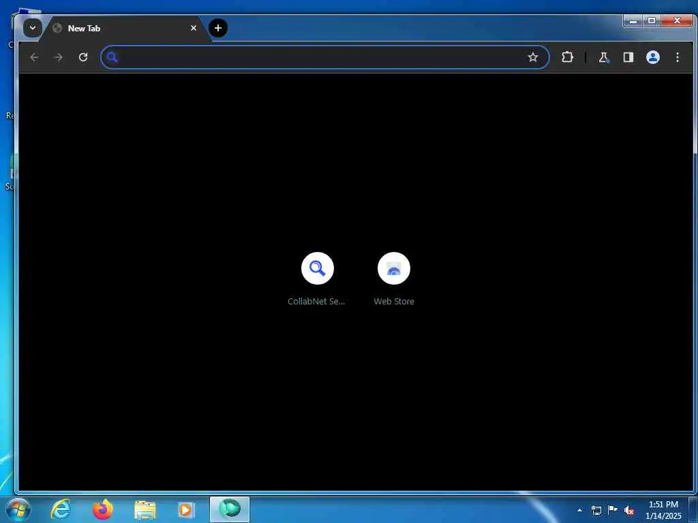698x523 pixels.
Task: Open the tab search dropdown arrow
Action: [33, 28]
